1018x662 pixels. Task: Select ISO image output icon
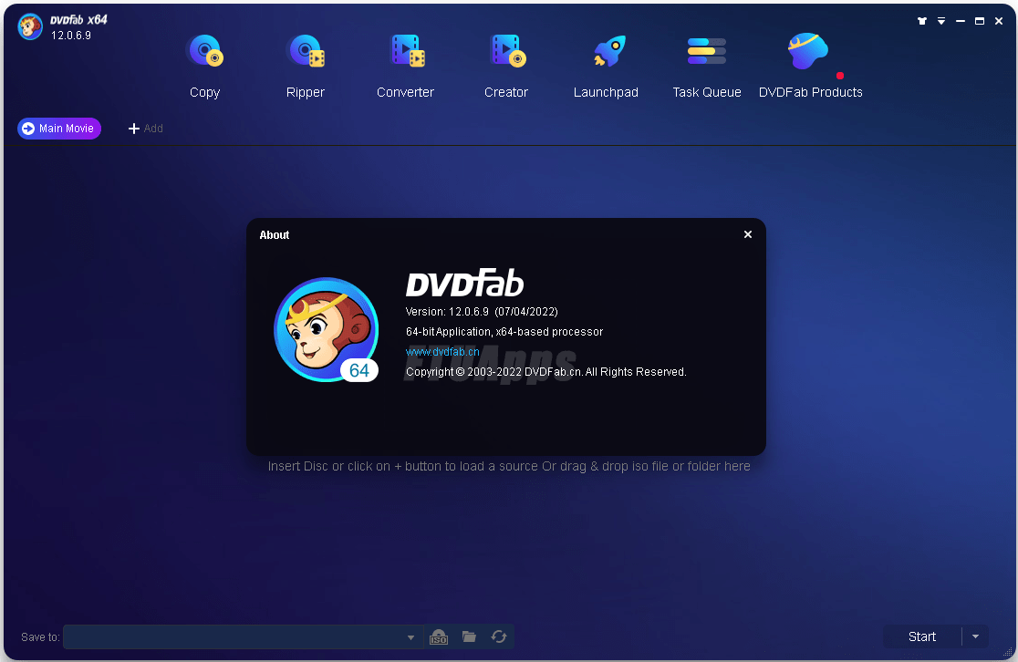439,637
